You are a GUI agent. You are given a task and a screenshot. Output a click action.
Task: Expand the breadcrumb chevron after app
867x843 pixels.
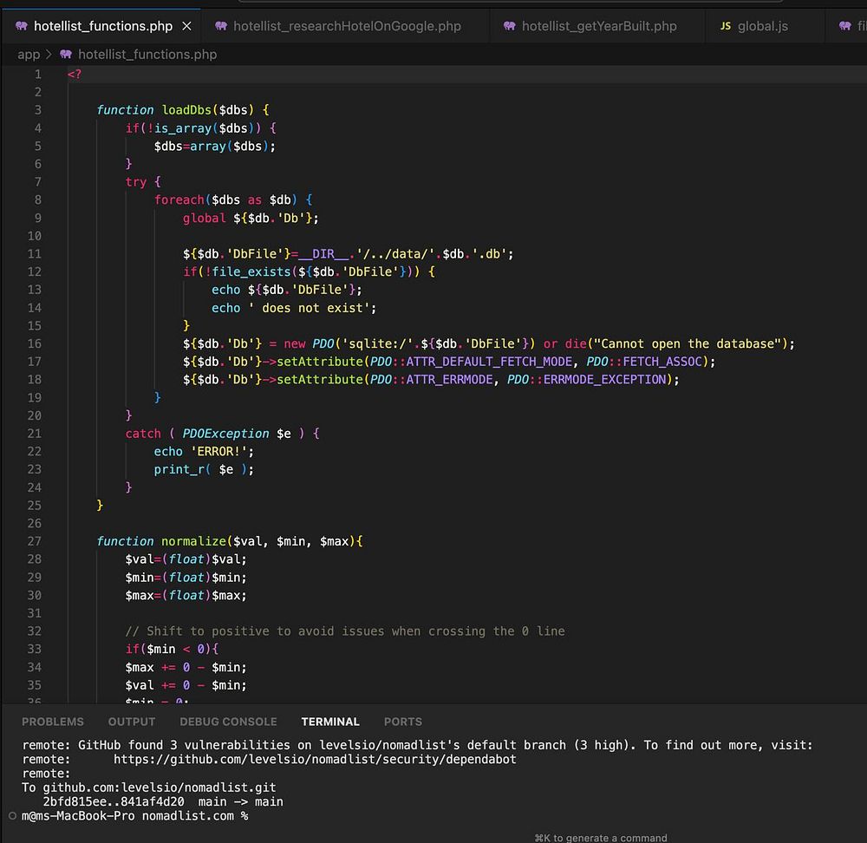pyautogui.click(x=49, y=54)
